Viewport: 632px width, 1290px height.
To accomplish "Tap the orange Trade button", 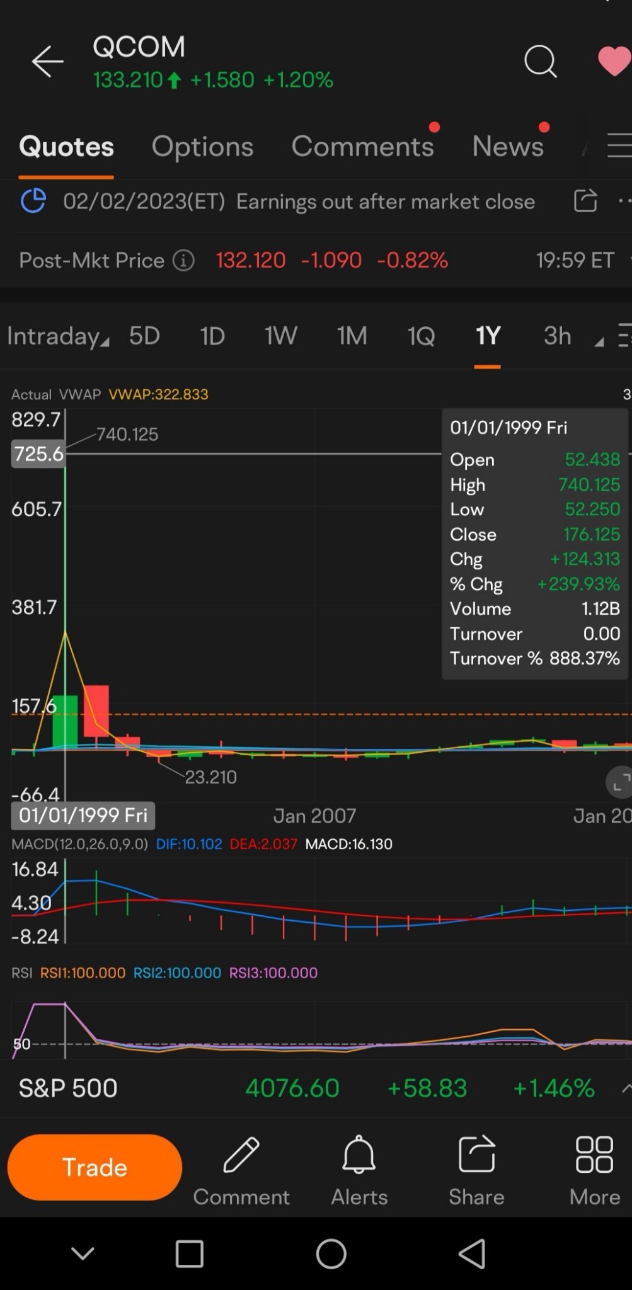I will (95, 1167).
